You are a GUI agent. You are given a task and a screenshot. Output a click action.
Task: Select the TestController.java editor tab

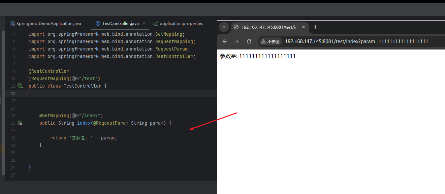point(121,24)
